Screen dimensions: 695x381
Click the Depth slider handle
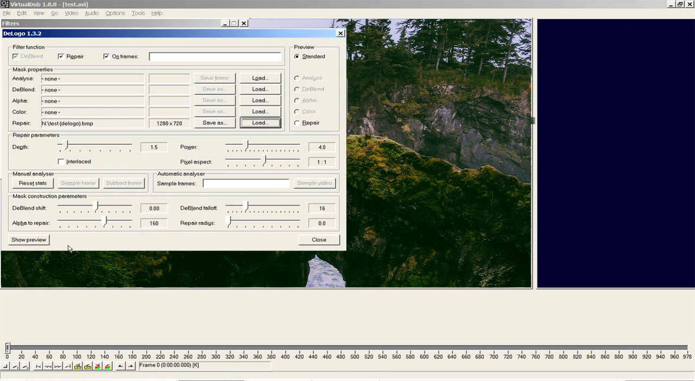click(66, 145)
